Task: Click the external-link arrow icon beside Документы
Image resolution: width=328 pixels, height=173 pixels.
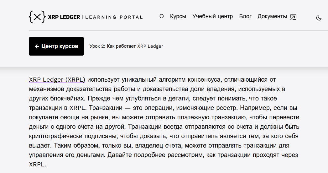Action: (x=293, y=17)
